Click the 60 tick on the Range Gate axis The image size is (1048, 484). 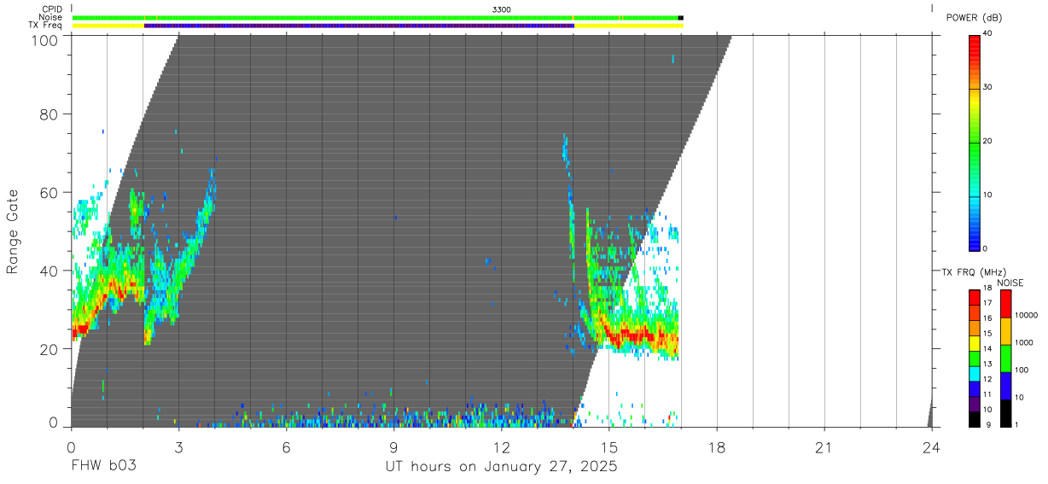(x=49, y=192)
